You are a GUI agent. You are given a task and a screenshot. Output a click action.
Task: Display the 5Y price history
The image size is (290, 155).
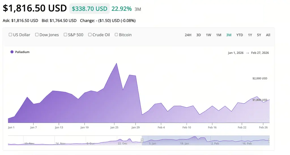[259, 35]
